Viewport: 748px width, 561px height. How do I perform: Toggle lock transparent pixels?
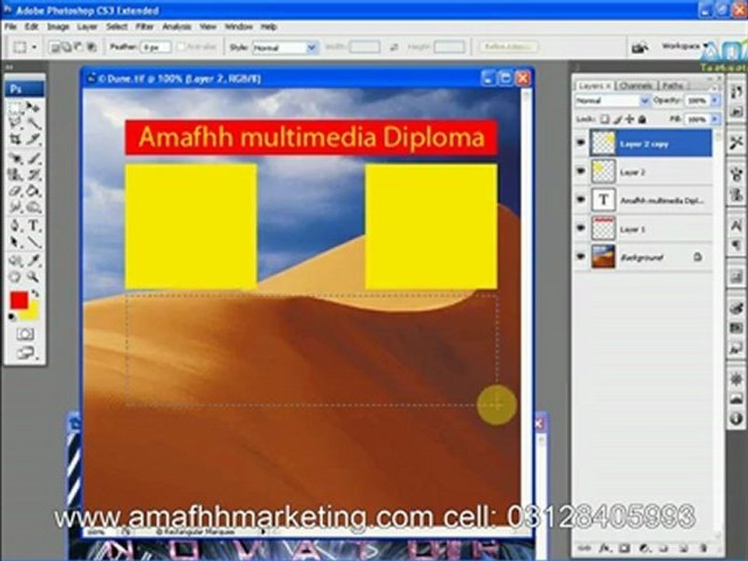(605, 118)
